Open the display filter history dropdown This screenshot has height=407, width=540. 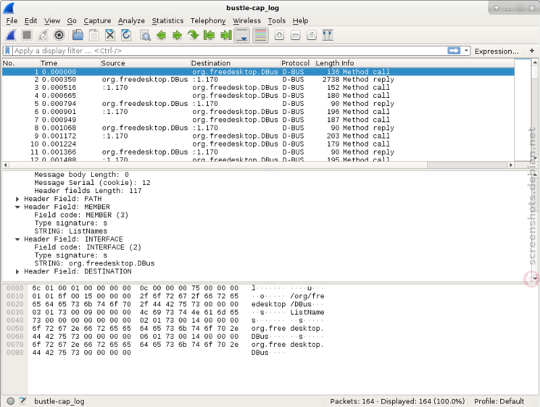pyautogui.click(x=466, y=51)
